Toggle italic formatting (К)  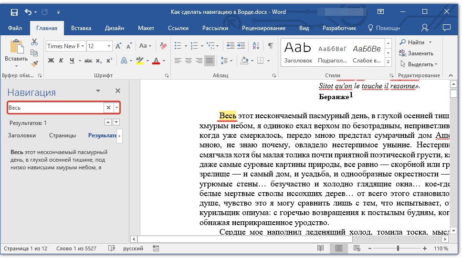click(61, 61)
